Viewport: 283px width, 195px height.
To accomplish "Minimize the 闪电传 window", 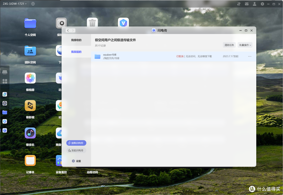I will point(240,30).
